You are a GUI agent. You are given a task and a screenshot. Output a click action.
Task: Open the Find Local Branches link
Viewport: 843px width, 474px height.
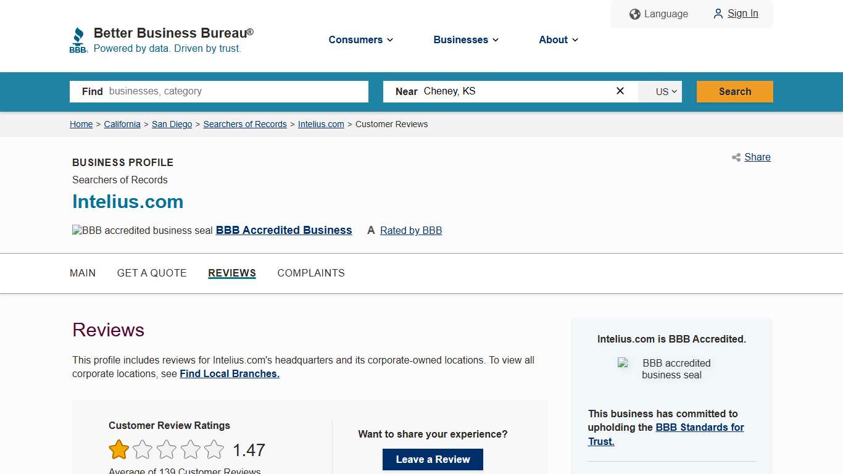(229, 373)
